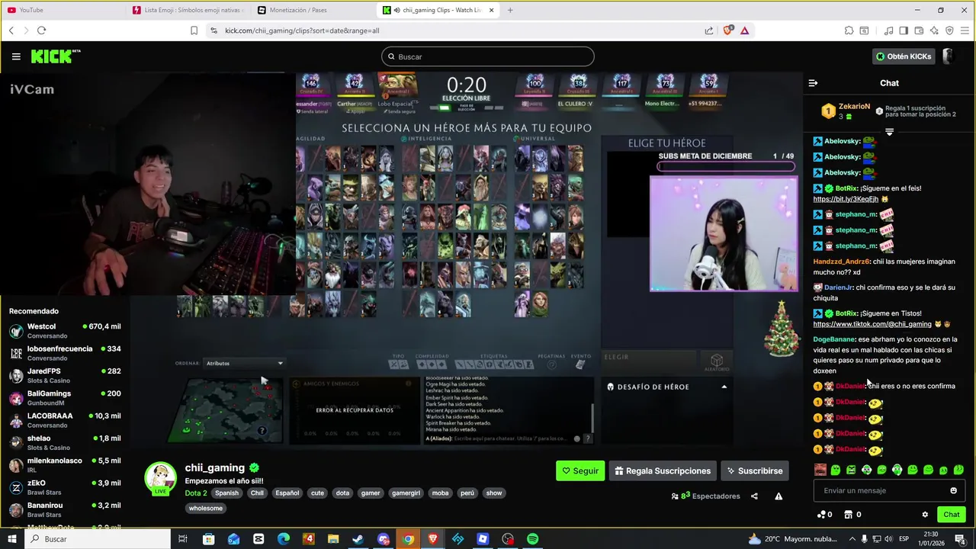Go to the Kick home logo

pyautogui.click(x=56, y=56)
